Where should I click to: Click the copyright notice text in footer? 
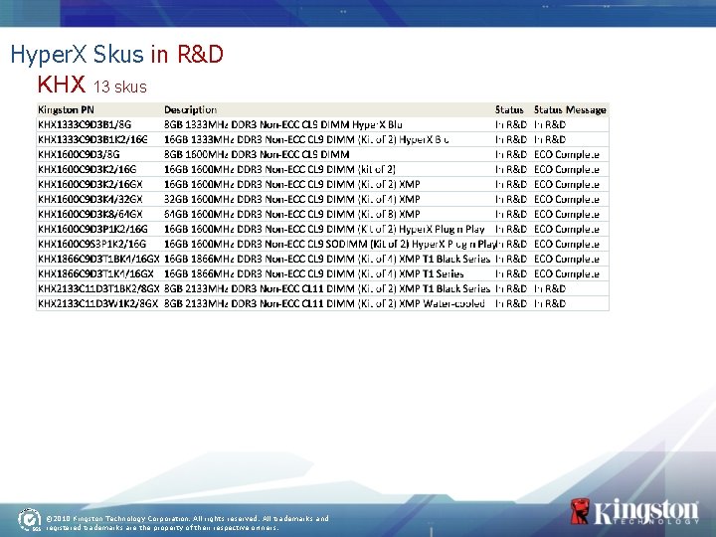(187, 523)
